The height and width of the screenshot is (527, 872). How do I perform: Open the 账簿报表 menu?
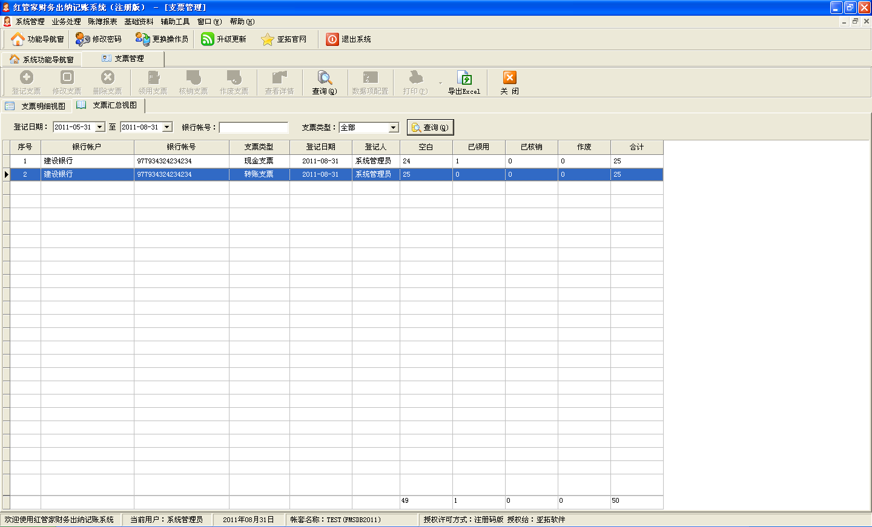102,22
